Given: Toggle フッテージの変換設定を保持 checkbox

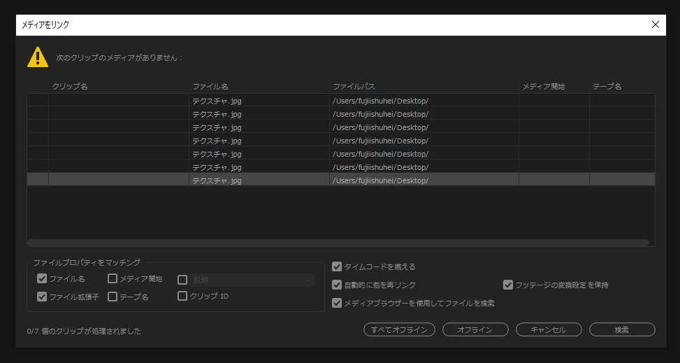Looking at the screenshot, I should (x=508, y=285).
